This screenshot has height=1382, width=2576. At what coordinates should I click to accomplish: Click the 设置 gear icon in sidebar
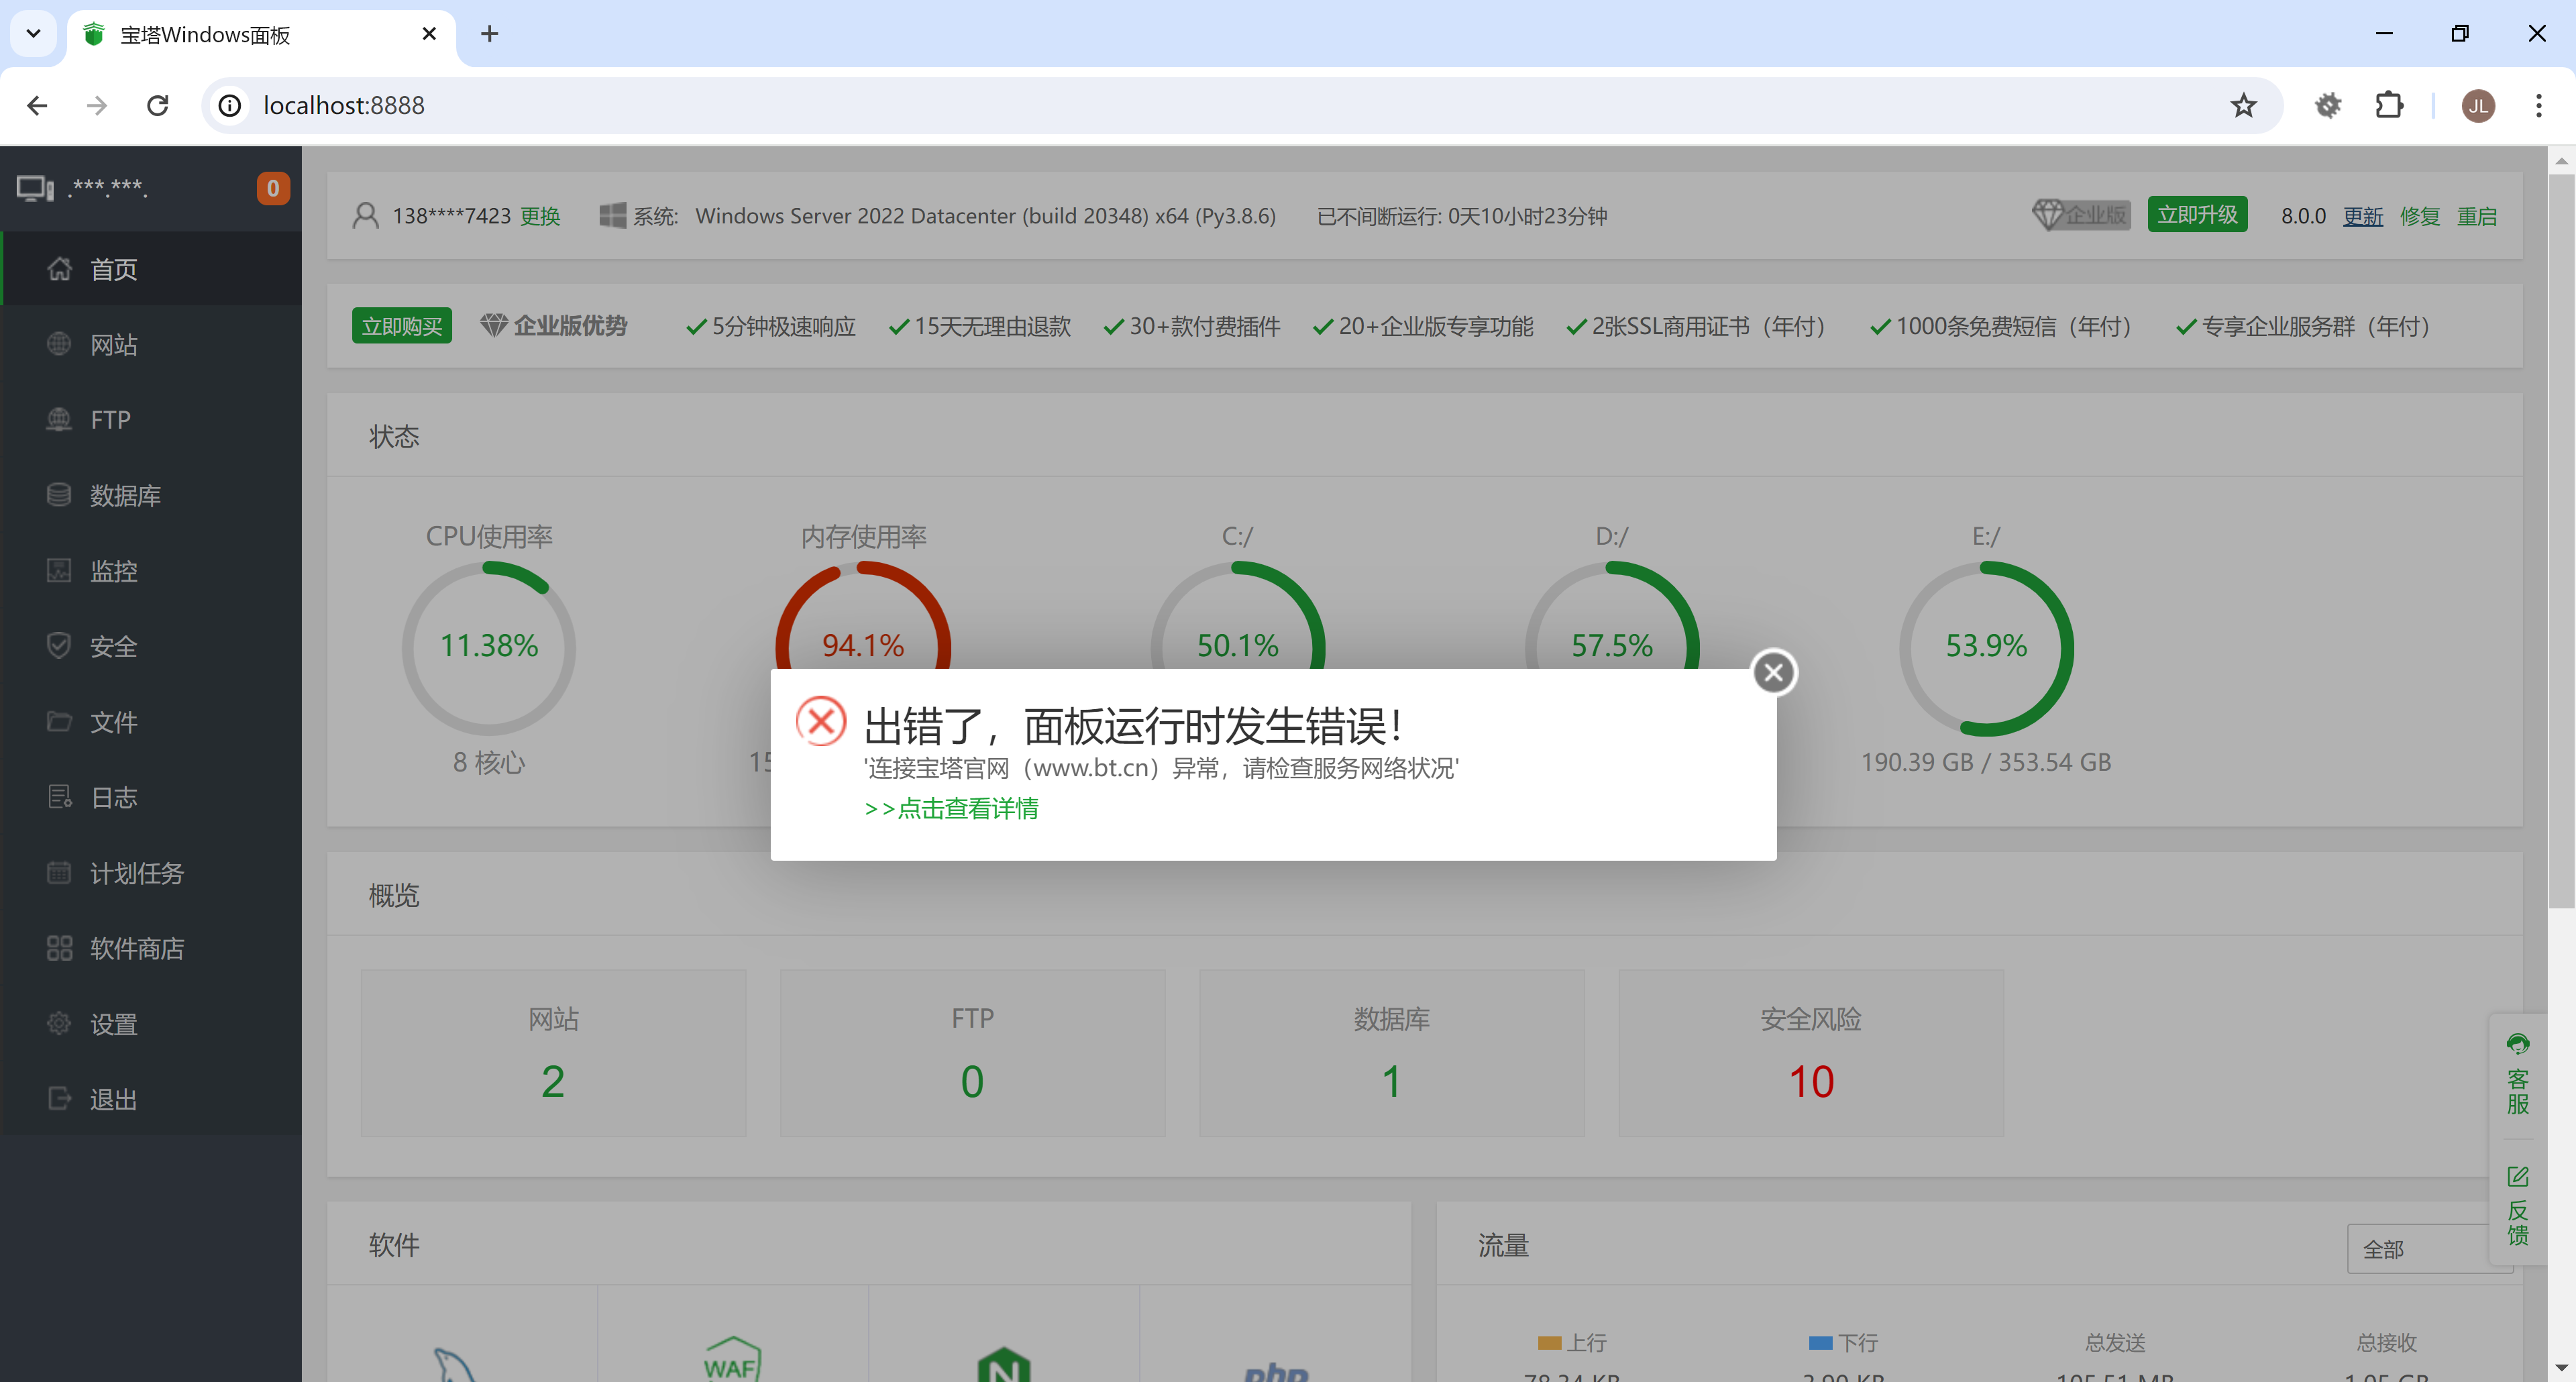click(59, 1024)
